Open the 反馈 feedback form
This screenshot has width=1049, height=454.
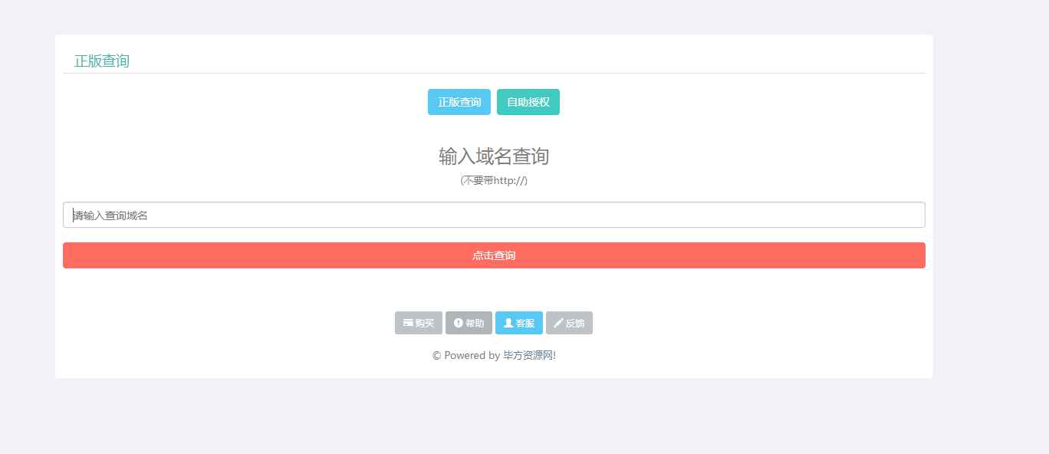569,322
